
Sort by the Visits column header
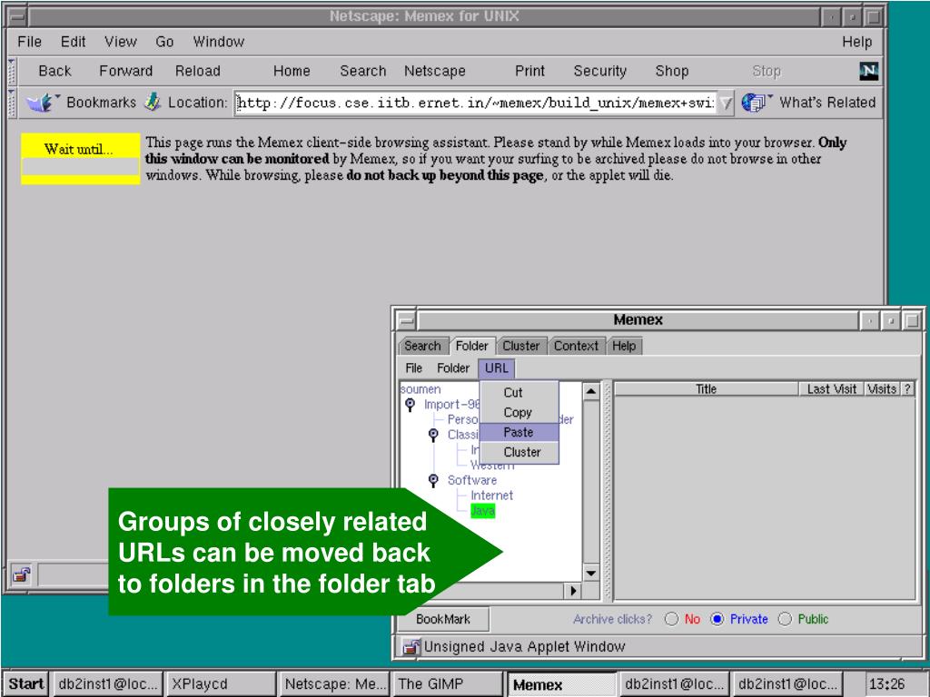pyautogui.click(x=882, y=389)
